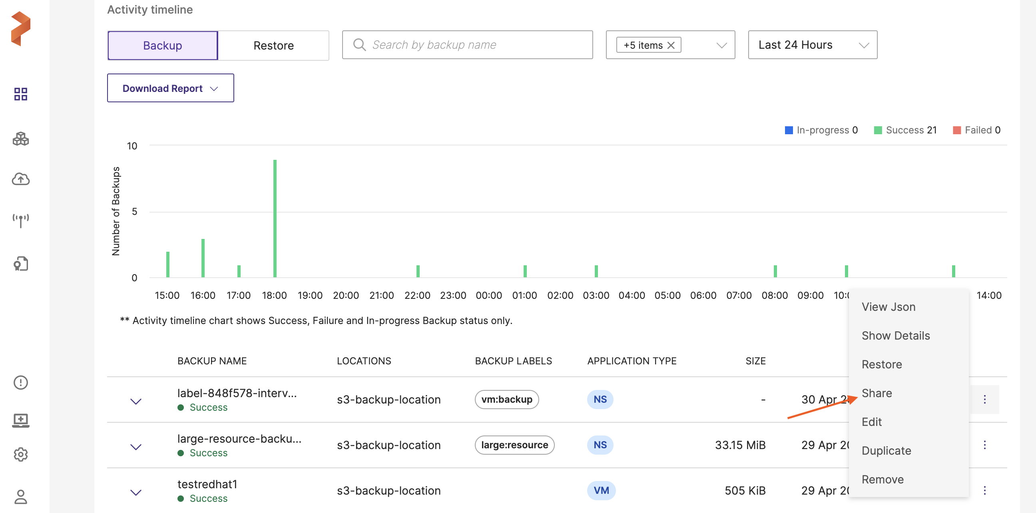Open the dashboard grid icon in sidebar

[20, 94]
